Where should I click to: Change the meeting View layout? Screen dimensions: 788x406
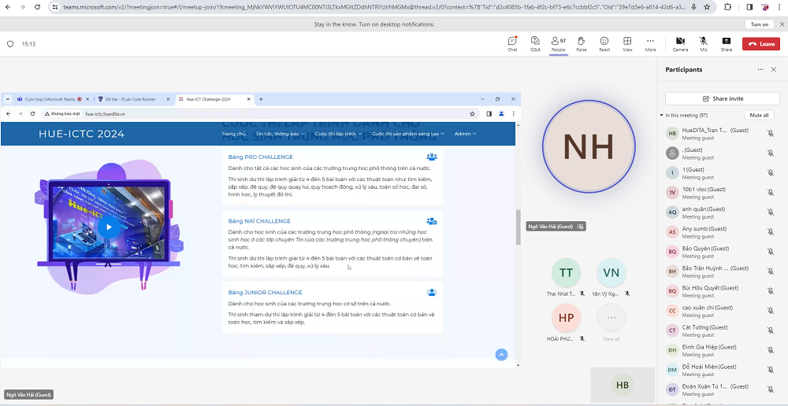click(627, 43)
